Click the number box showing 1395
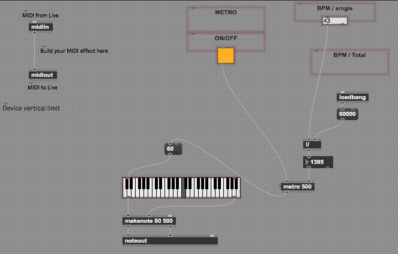The image size is (398, 254). pyautogui.click(x=318, y=162)
